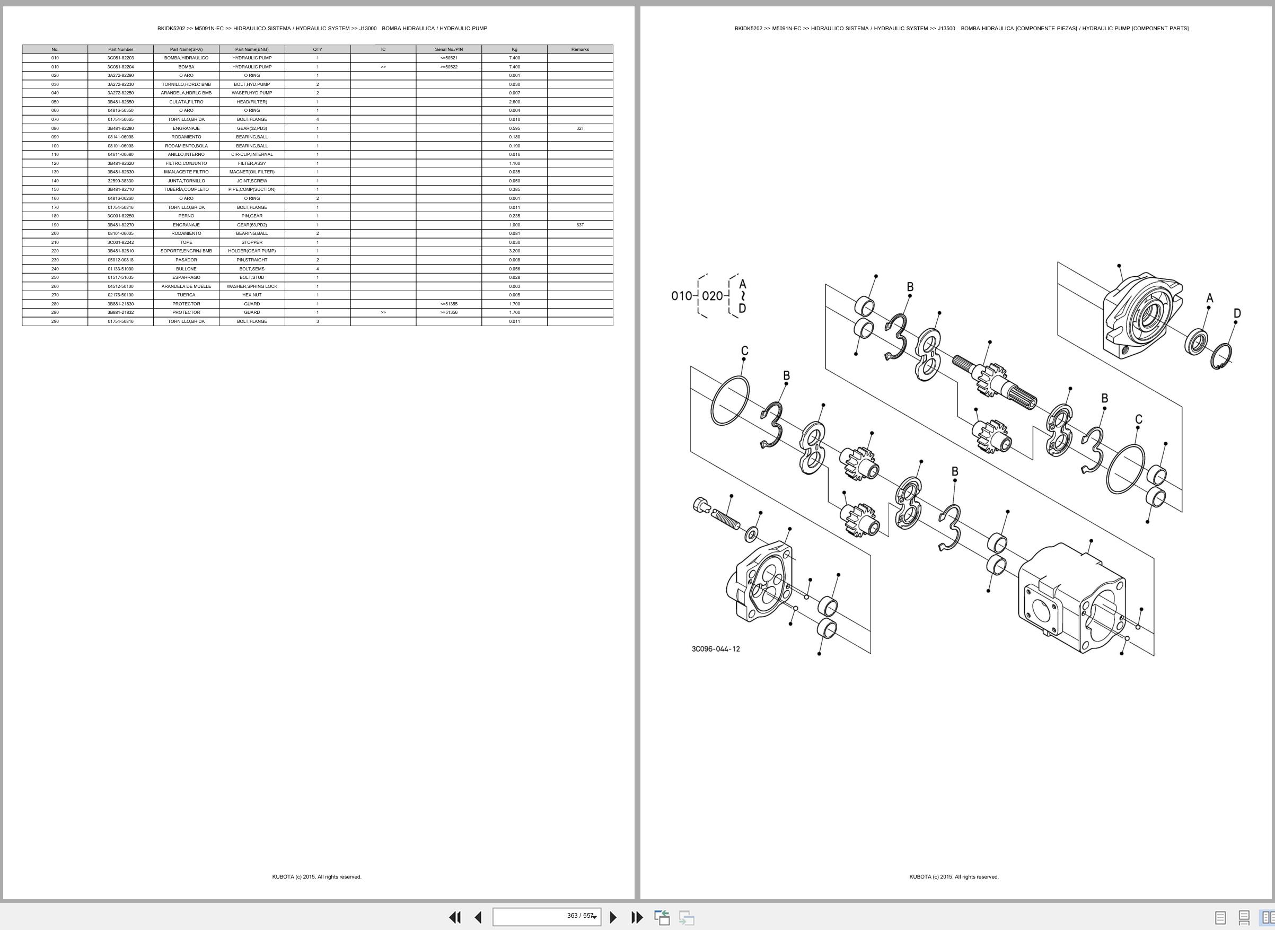
Task: Click part number 3C081-82203
Action: click(x=120, y=58)
